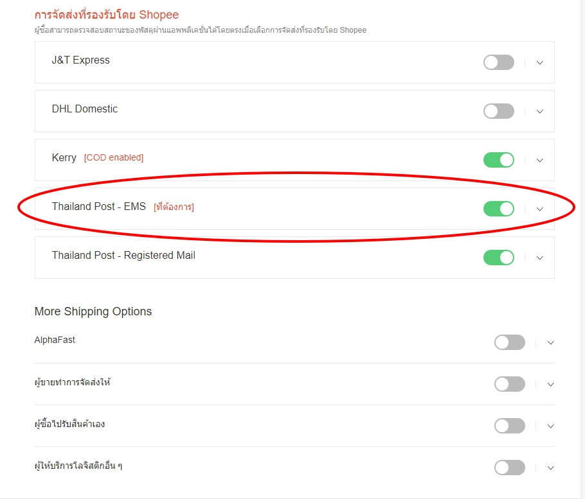585x499 pixels.
Task: Toggle on ผู้ขายทำการจัดส่งให้ option
Action: click(510, 384)
